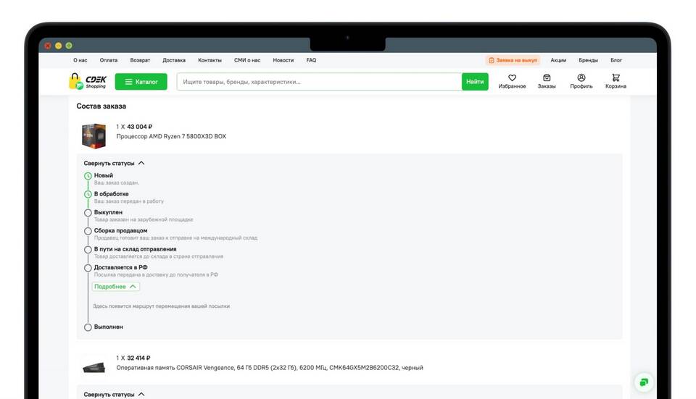Go to О нас page
This screenshot has width=696, height=399.
pyautogui.click(x=80, y=60)
